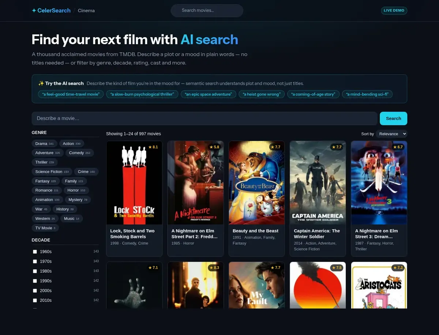Click the cyan Search button
Image resolution: width=439 pixels, height=335 pixels.
pos(393,118)
